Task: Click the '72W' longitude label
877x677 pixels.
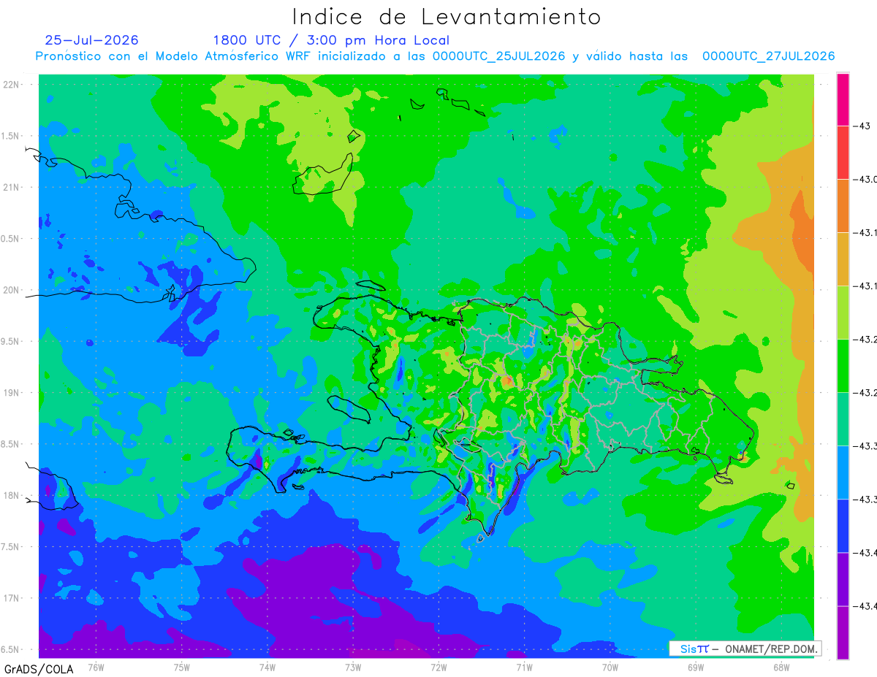Action: 438,667
